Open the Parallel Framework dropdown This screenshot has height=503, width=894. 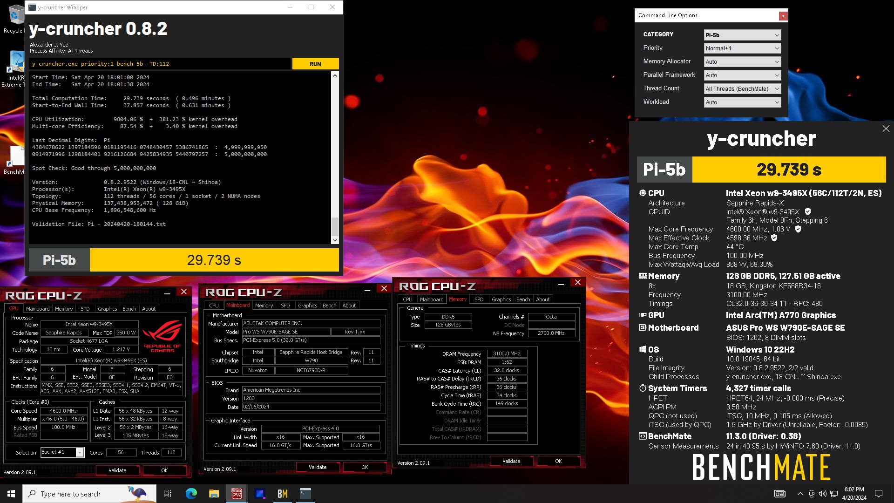(x=742, y=75)
